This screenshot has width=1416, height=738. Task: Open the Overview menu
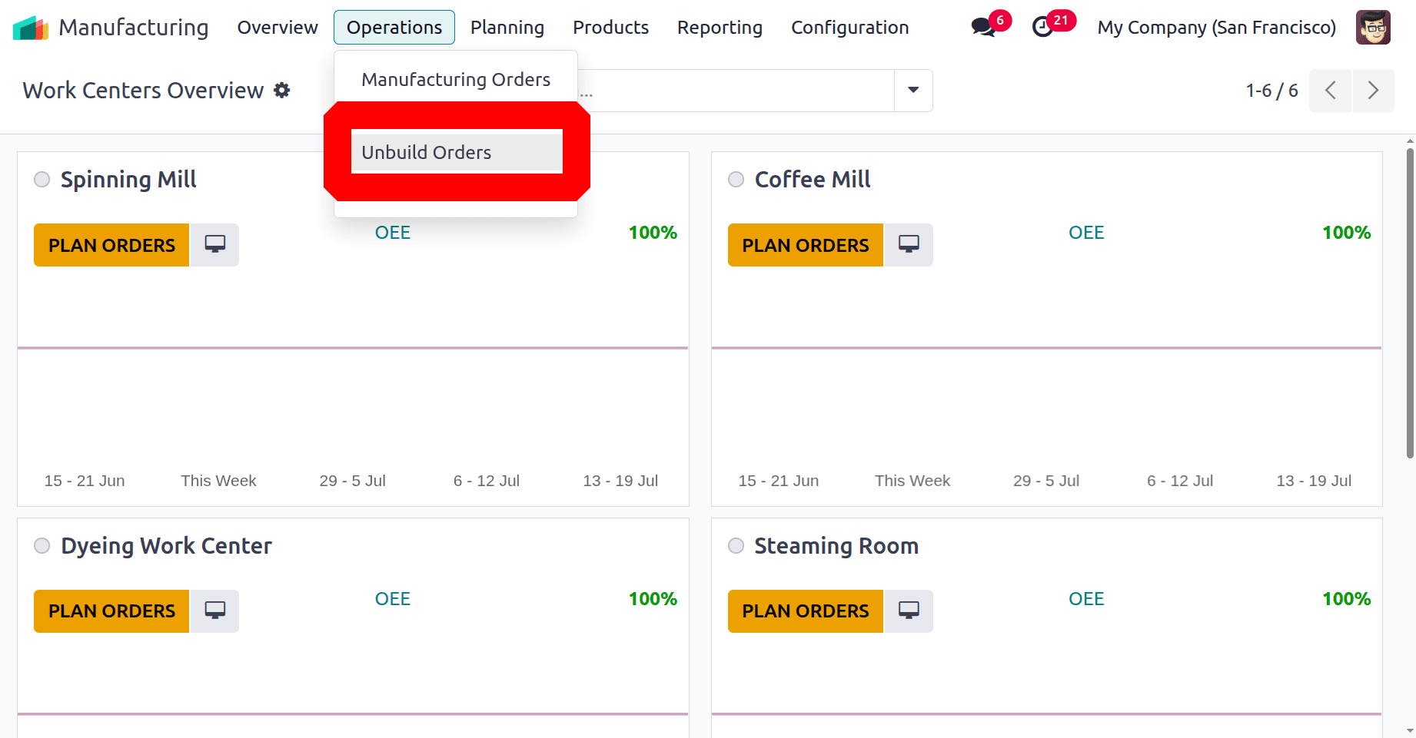[x=278, y=28]
